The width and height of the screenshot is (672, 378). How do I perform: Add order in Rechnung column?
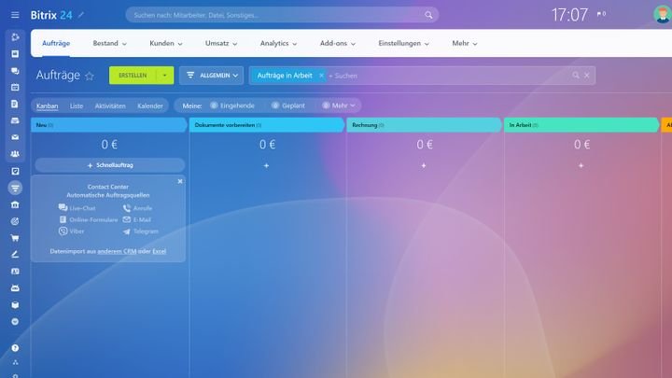point(424,165)
